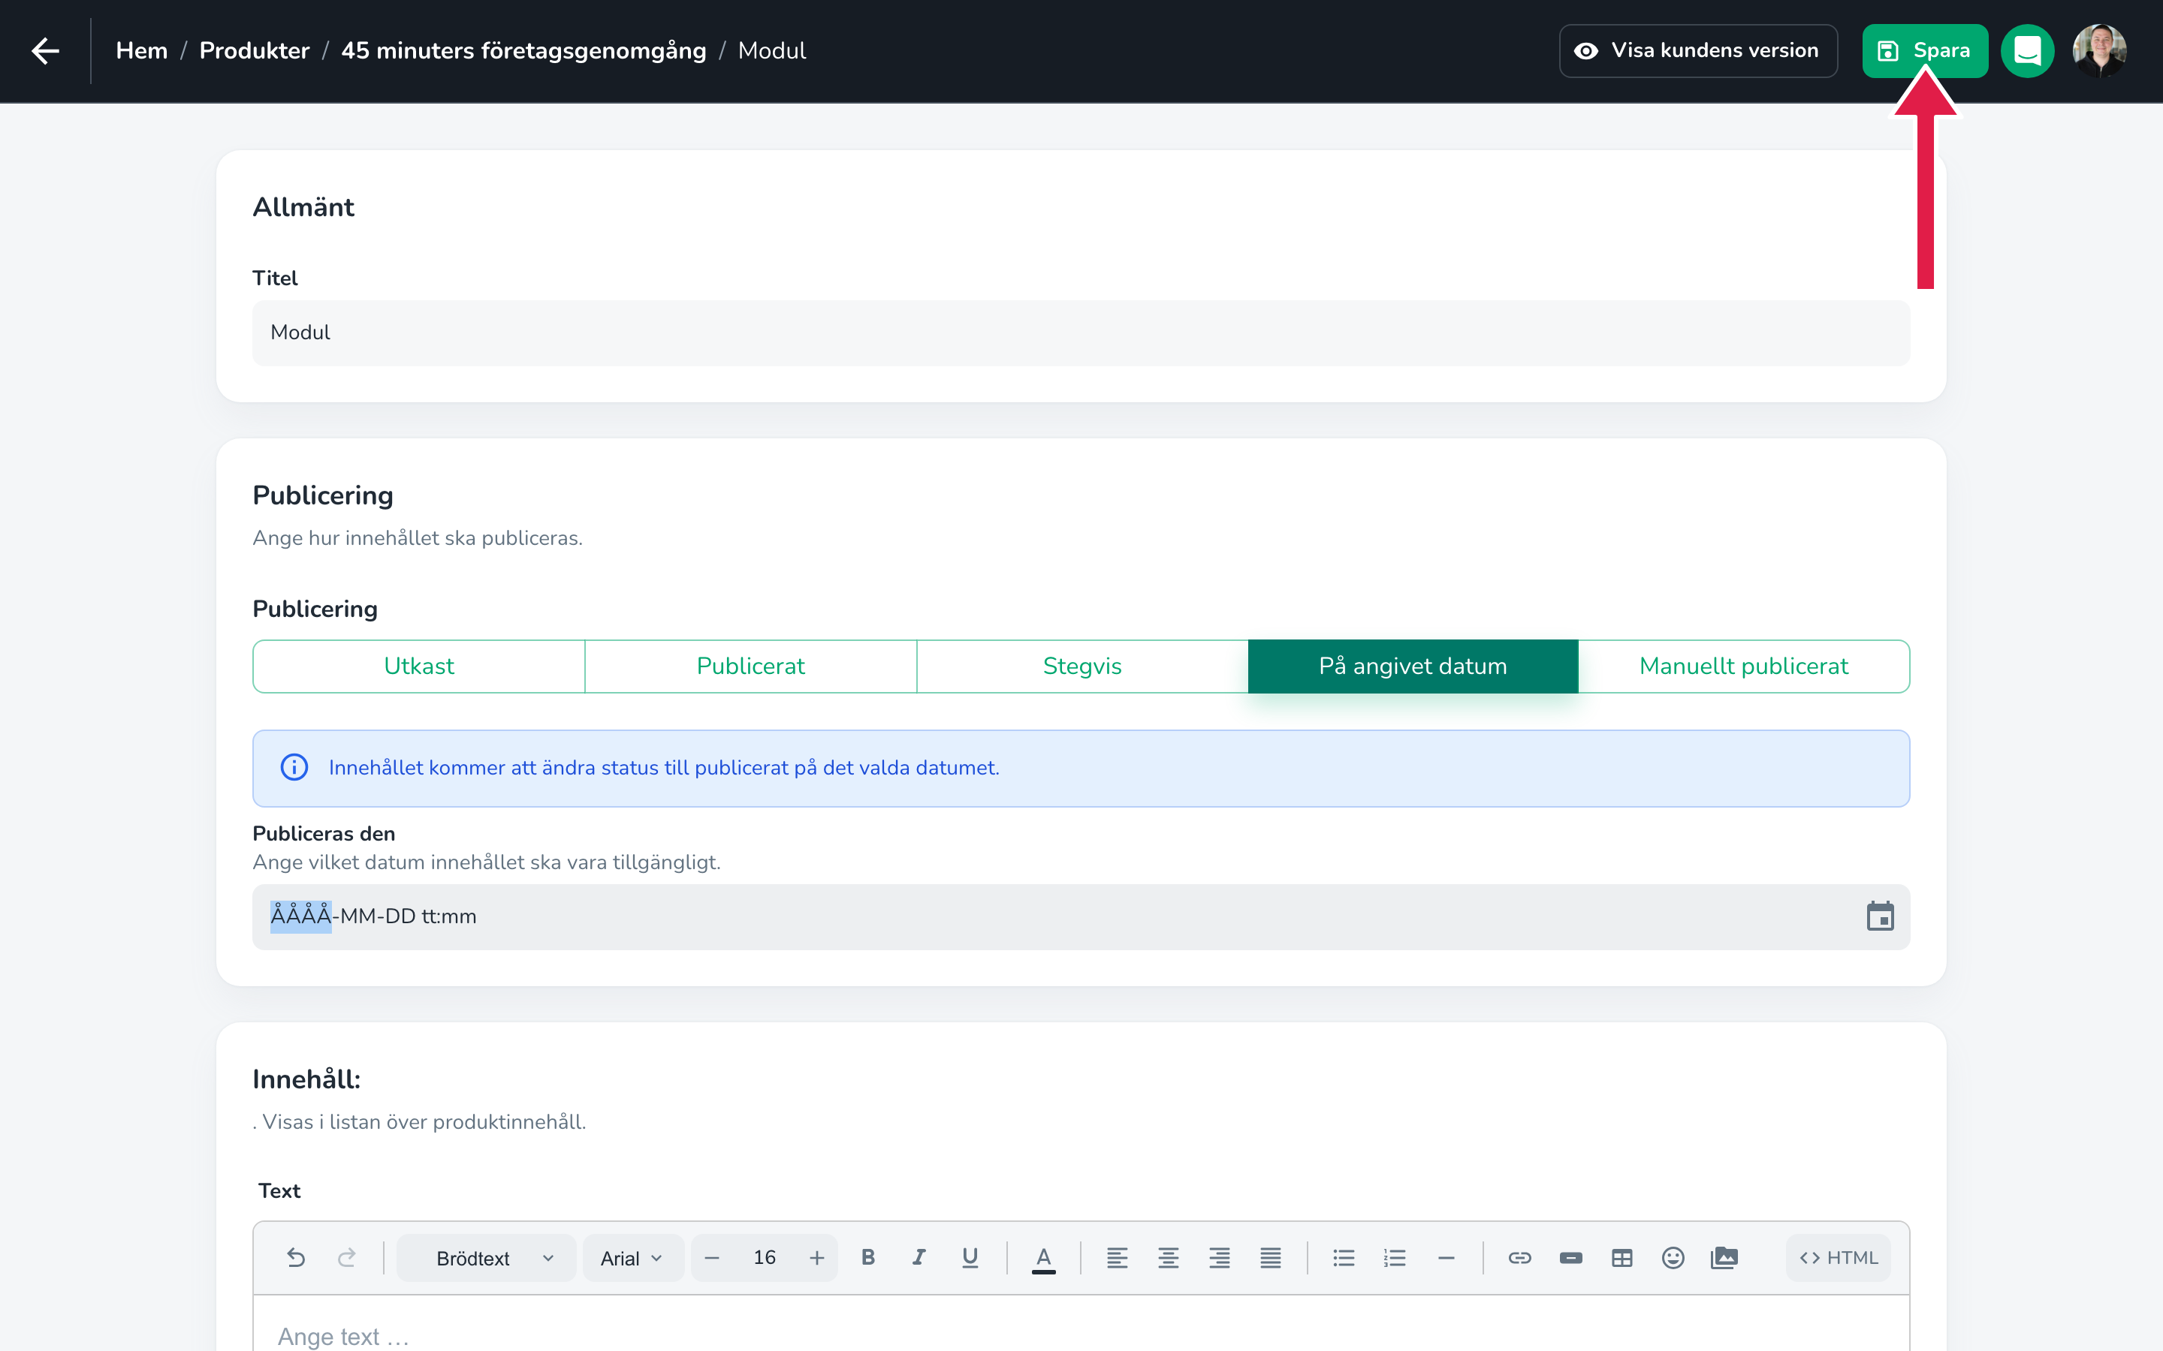Image resolution: width=2163 pixels, height=1351 pixels.
Task: Insert a numbered list
Action: [1395, 1258]
